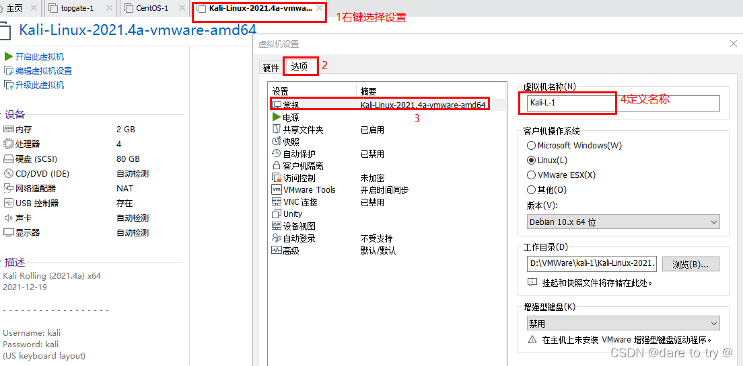Select the USB 控制器 icon
743x366 pixels.
9,203
